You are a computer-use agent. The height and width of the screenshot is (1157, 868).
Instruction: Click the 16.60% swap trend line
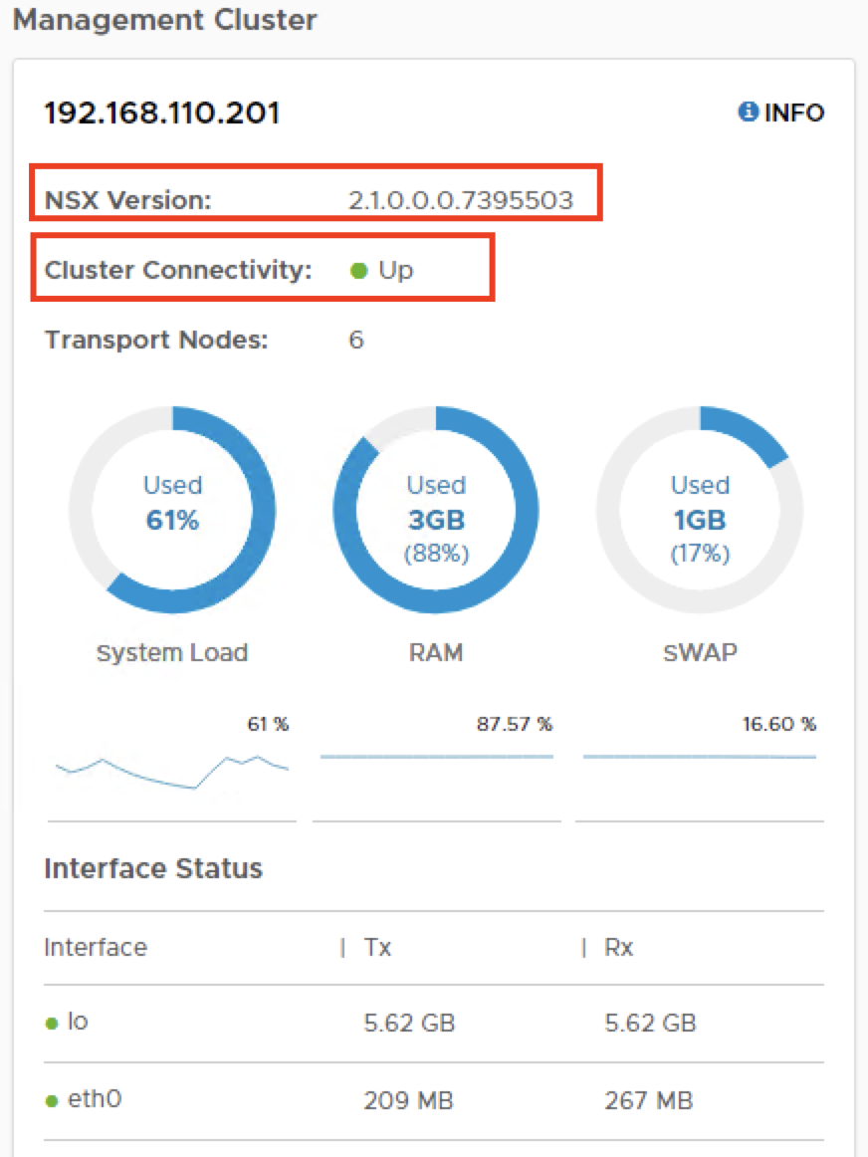point(700,758)
